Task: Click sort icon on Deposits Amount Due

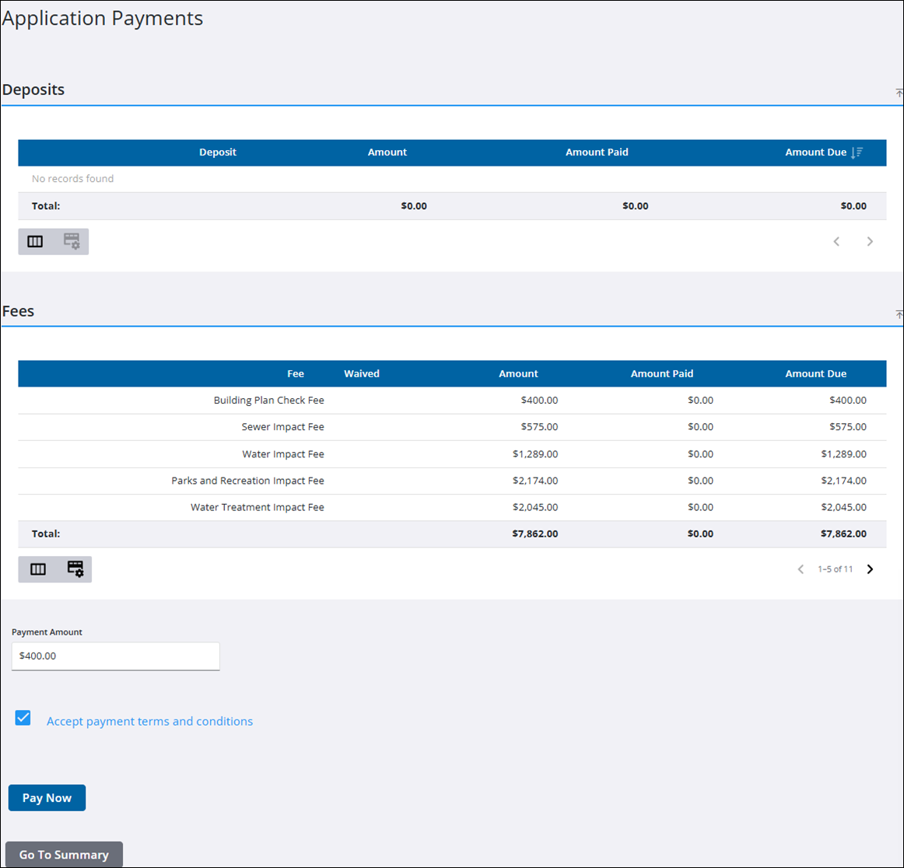Action: 857,152
